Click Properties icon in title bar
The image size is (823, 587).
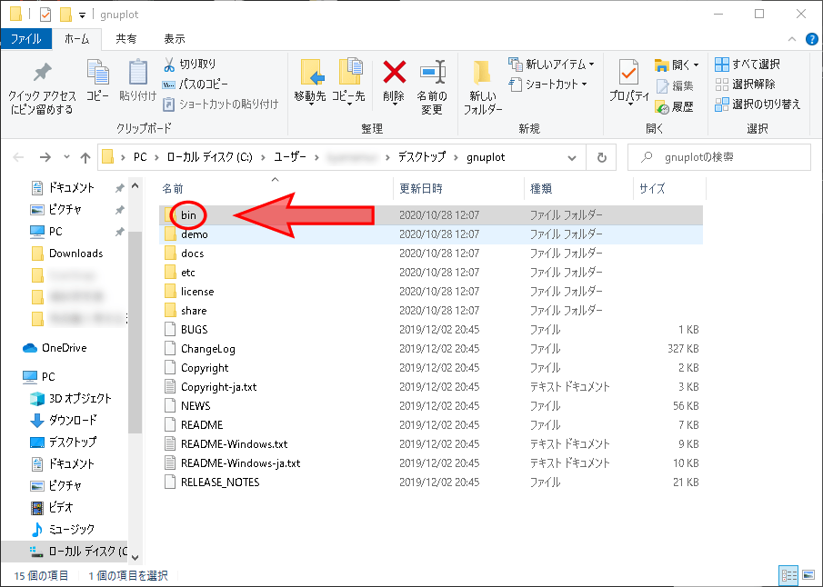pos(45,15)
